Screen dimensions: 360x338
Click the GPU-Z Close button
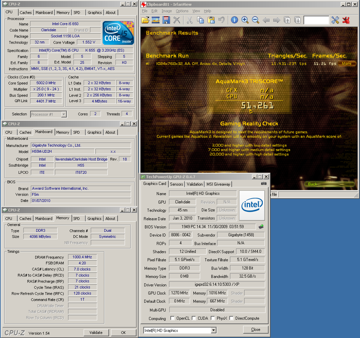(256, 330)
